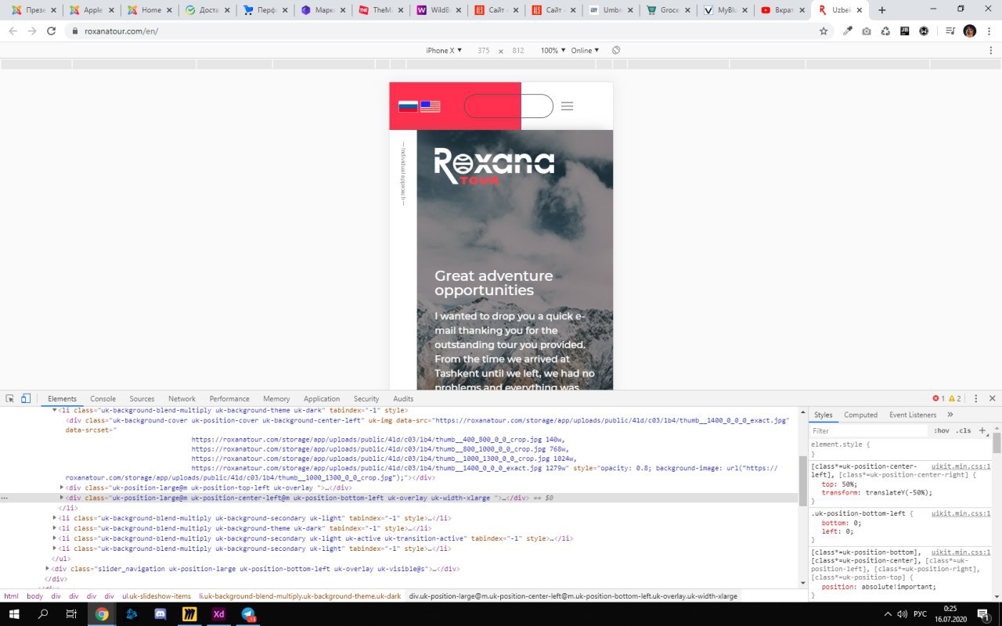The width and height of the screenshot is (1002, 626).
Task: Click the Roxana Tour logo
Action: 494,166
